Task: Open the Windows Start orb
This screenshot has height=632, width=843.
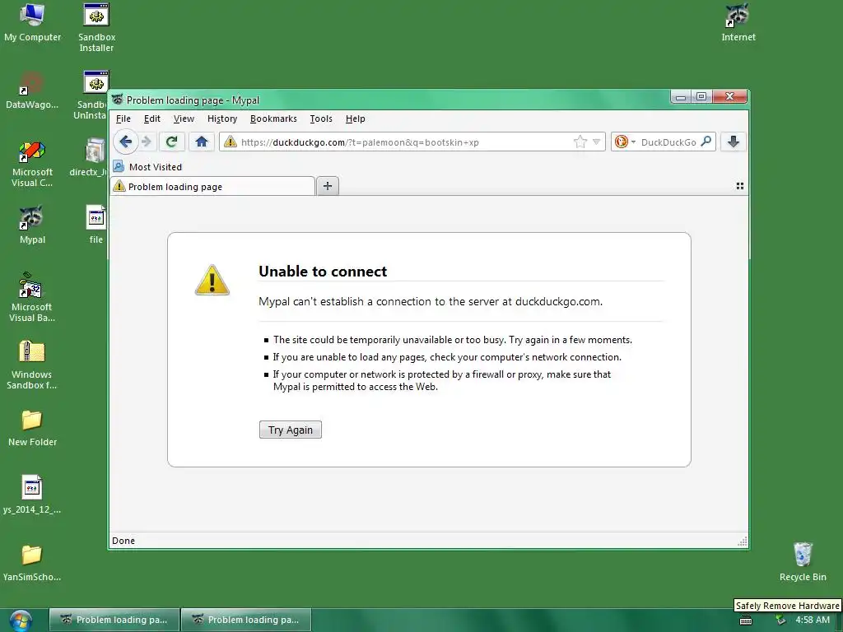Action: tap(21, 620)
